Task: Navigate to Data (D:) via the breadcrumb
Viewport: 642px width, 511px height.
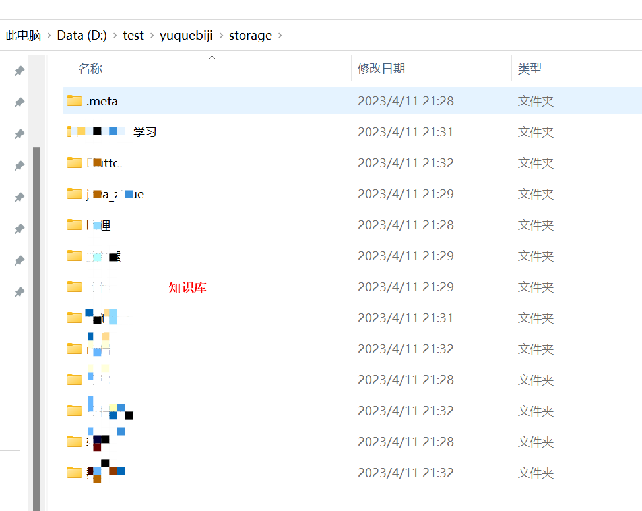Action: click(x=81, y=35)
